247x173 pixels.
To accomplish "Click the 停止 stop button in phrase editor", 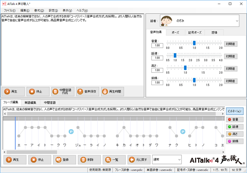I will [40, 160].
